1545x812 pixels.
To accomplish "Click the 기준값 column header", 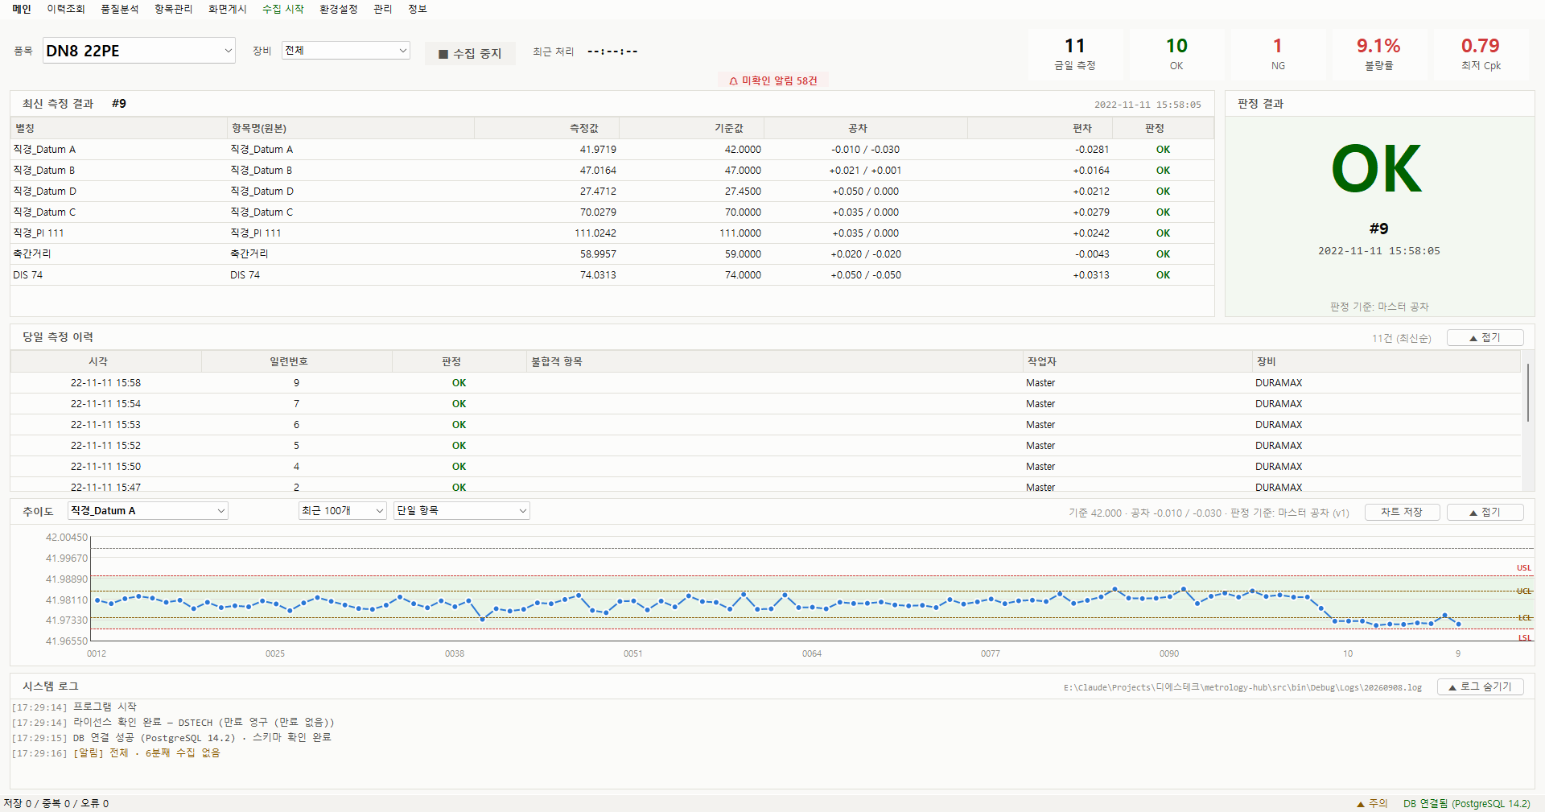I will [x=692, y=128].
